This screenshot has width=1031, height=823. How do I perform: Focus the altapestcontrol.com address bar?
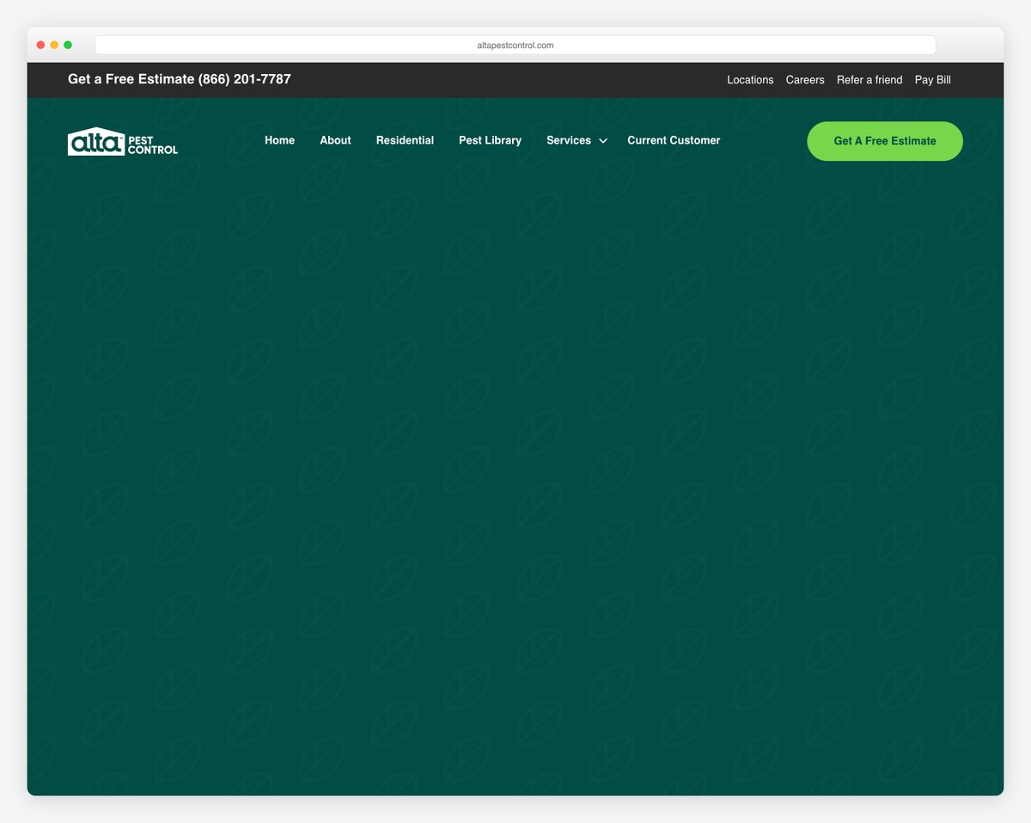515,45
